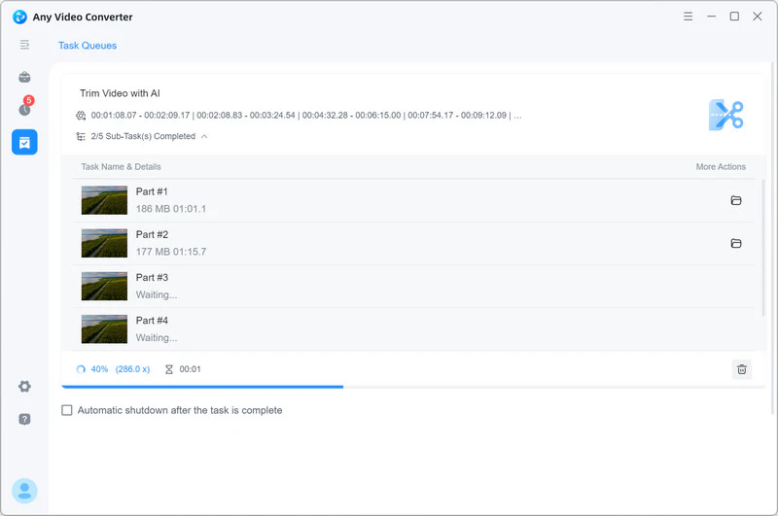The image size is (778, 516).
Task: Click the 40% progress percentage
Action: [99, 369]
